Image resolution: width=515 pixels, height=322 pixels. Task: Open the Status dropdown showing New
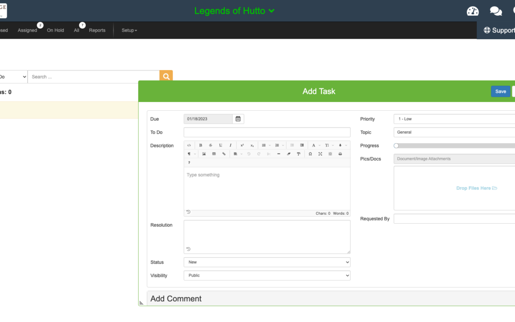pos(267,262)
